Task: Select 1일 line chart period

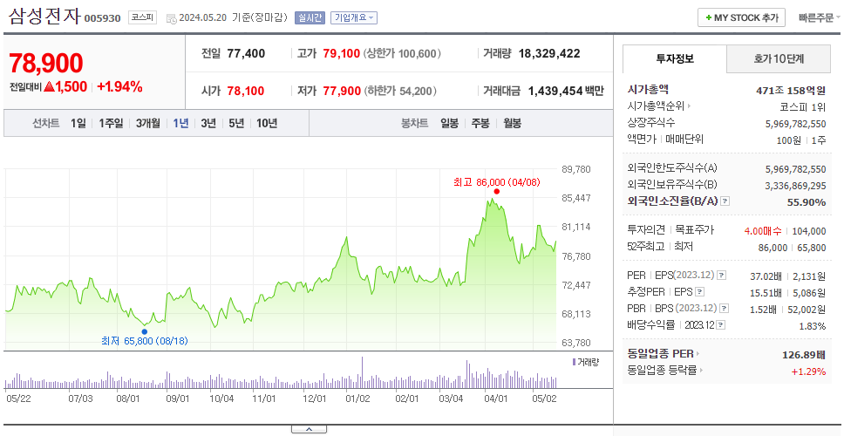Action: [x=78, y=123]
